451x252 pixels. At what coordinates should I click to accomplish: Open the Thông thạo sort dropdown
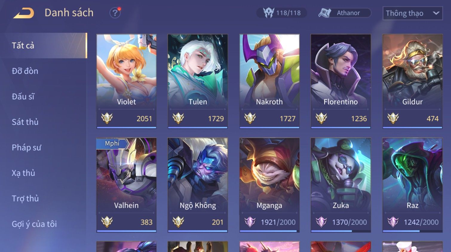coord(412,13)
